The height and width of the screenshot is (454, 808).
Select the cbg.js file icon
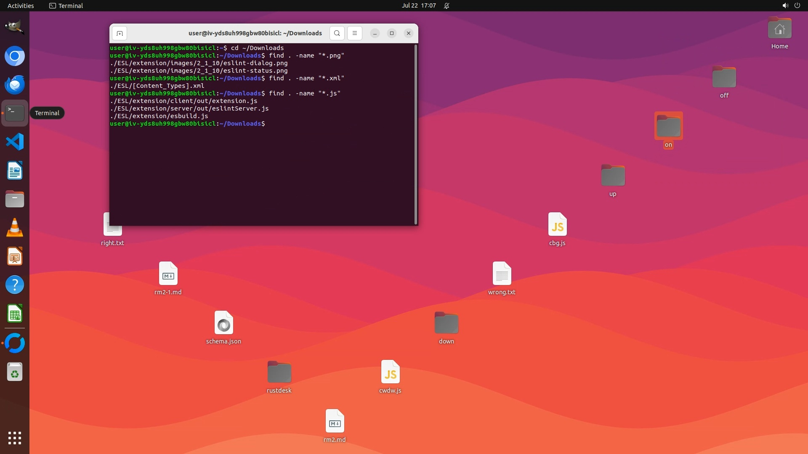coord(557,224)
